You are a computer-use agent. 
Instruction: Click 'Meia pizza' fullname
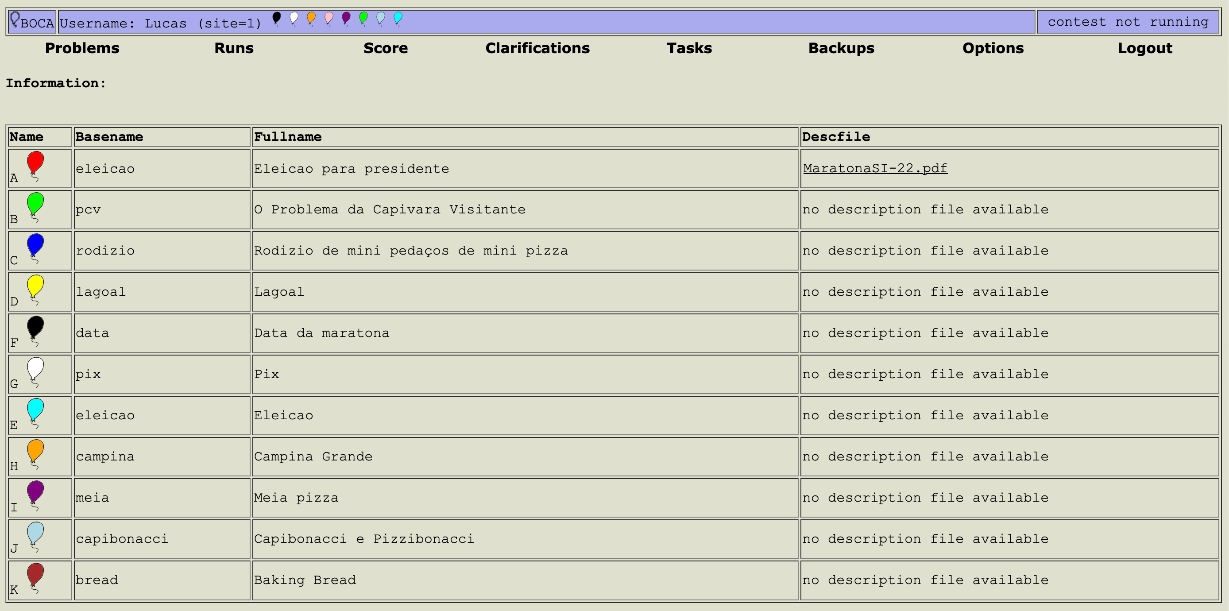296,498
